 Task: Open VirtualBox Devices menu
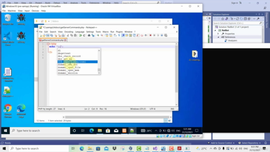35,11
